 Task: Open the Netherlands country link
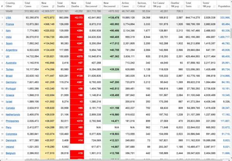(x=13, y=115)
